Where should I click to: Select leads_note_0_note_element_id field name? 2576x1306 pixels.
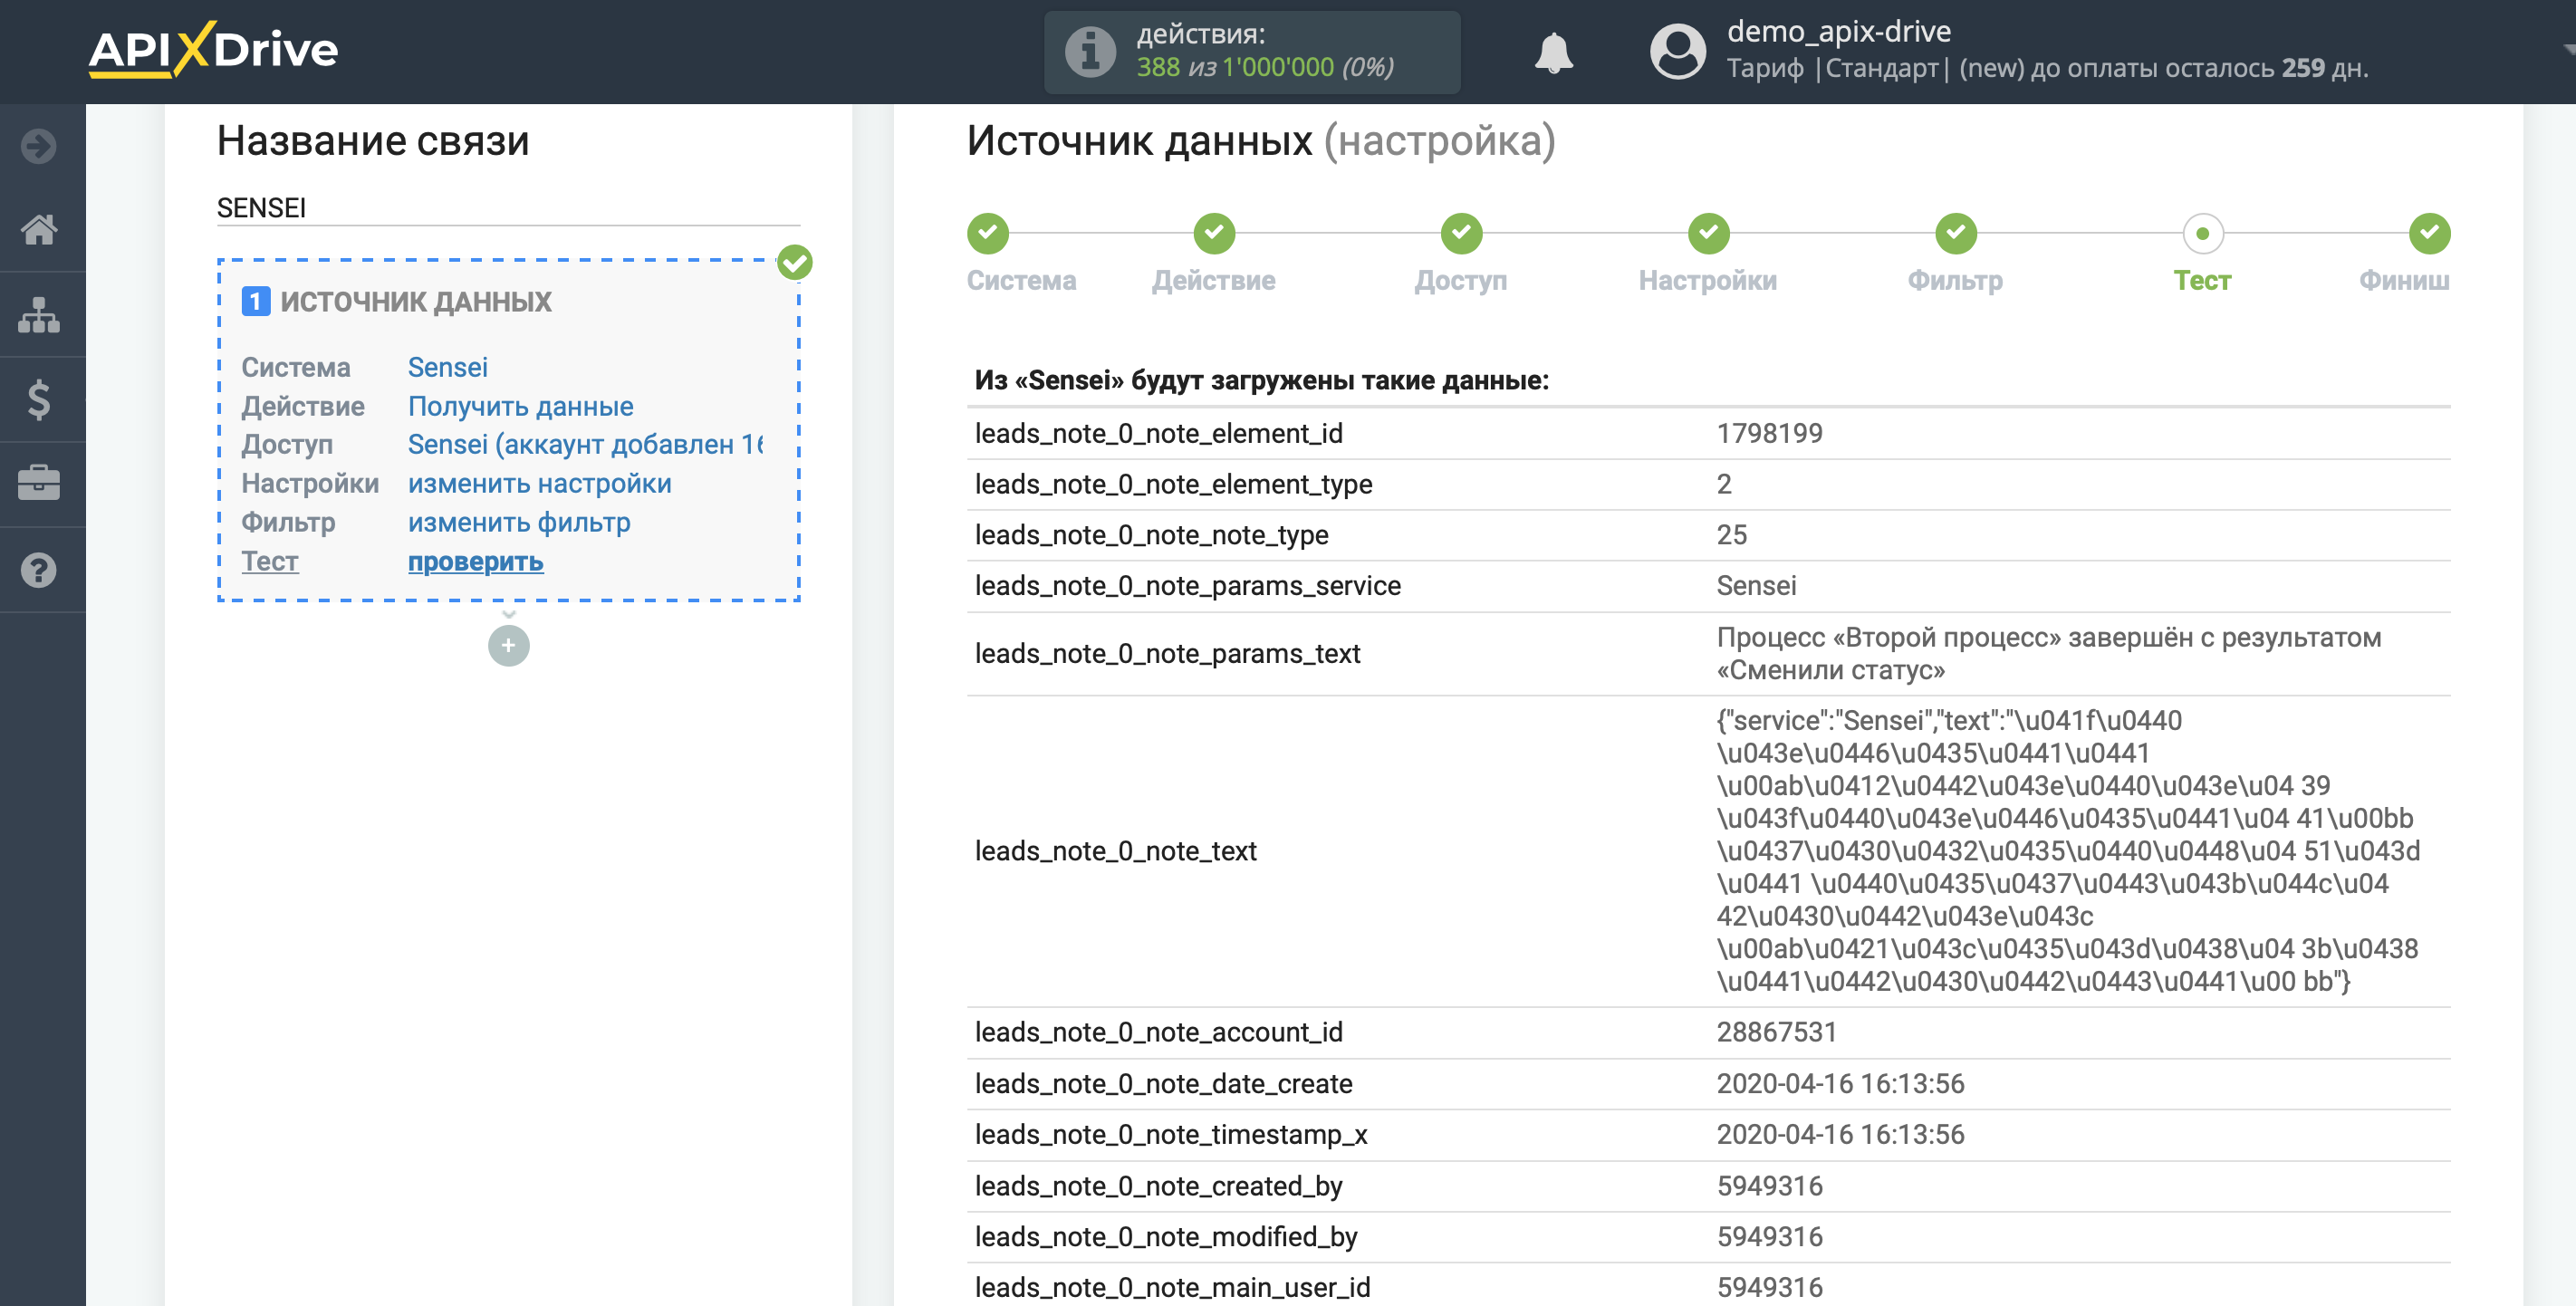(x=1158, y=433)
